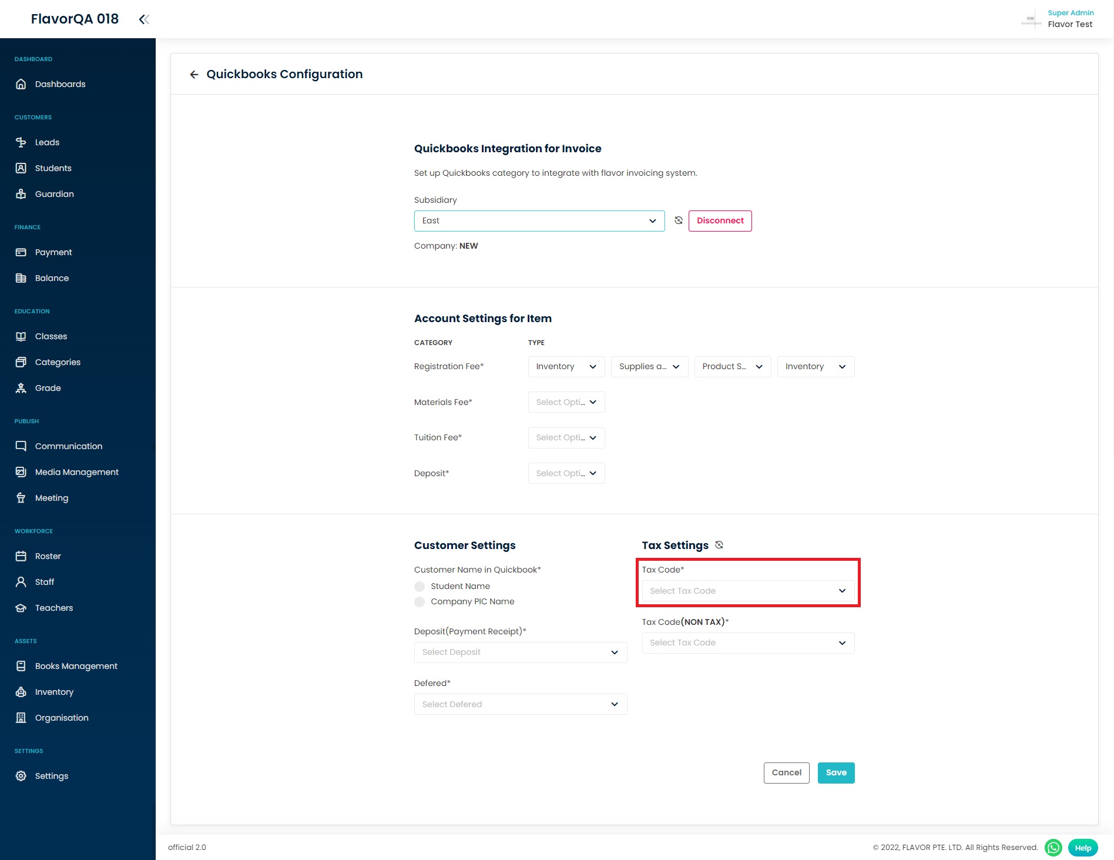1114x860 pixels.
Task: Open the Tax Code dropdown
Action: 748,591
